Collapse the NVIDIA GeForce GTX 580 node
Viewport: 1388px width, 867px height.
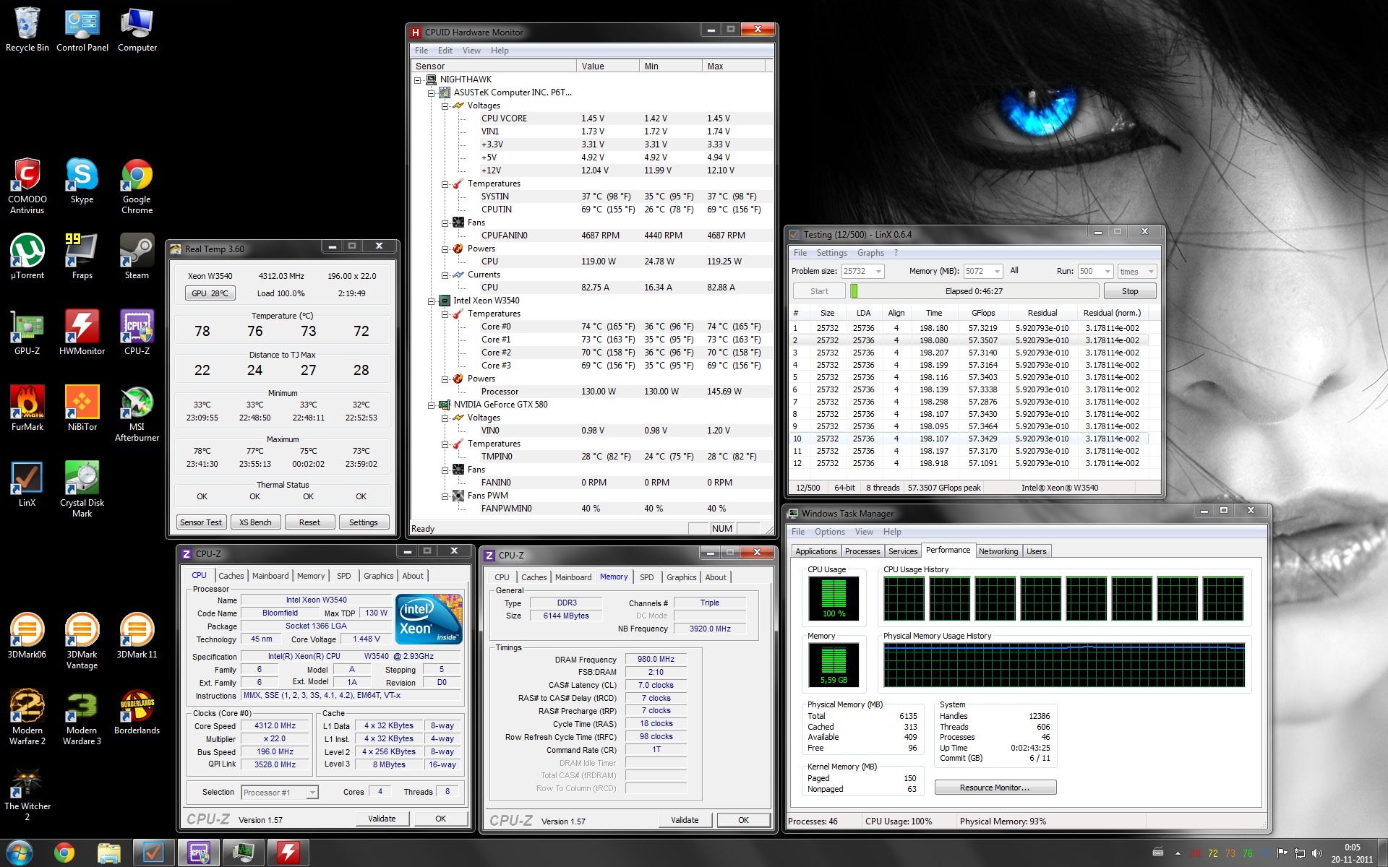pyautogui.click(x=432, y=405)
